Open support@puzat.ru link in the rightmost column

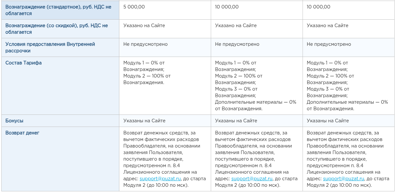click(344, 179)
